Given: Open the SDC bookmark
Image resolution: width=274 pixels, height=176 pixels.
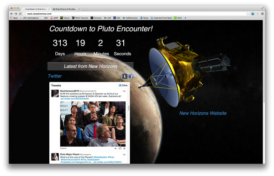Looking at the screenshot, I should (44, 18).
